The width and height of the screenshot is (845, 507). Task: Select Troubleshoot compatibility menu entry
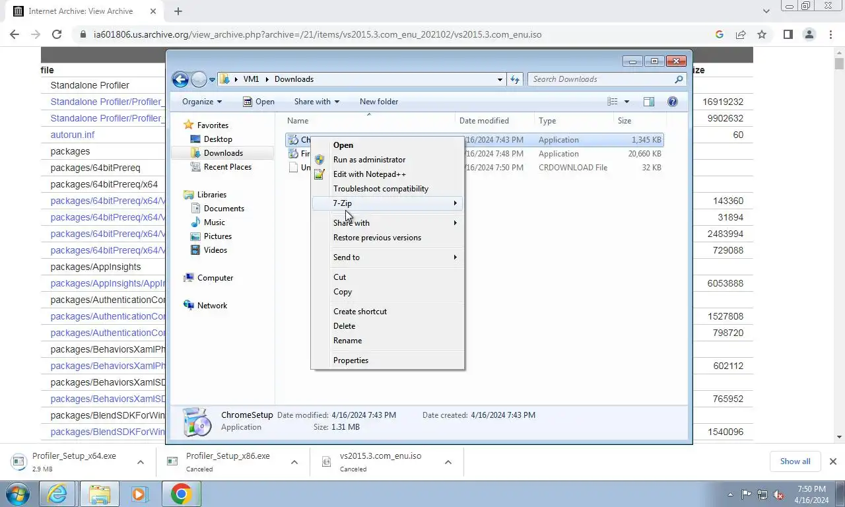[x=388, y=189]
